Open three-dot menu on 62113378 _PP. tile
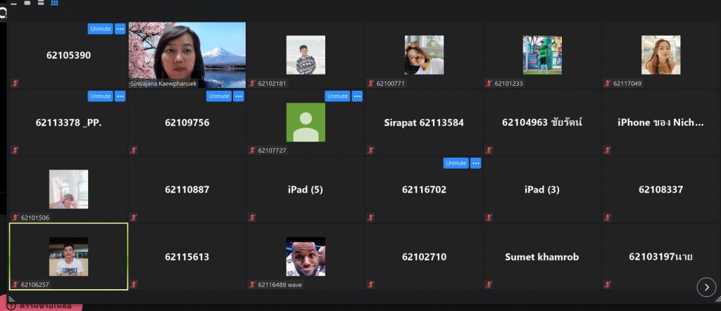721x311 pixels. (x=120, y=96)
